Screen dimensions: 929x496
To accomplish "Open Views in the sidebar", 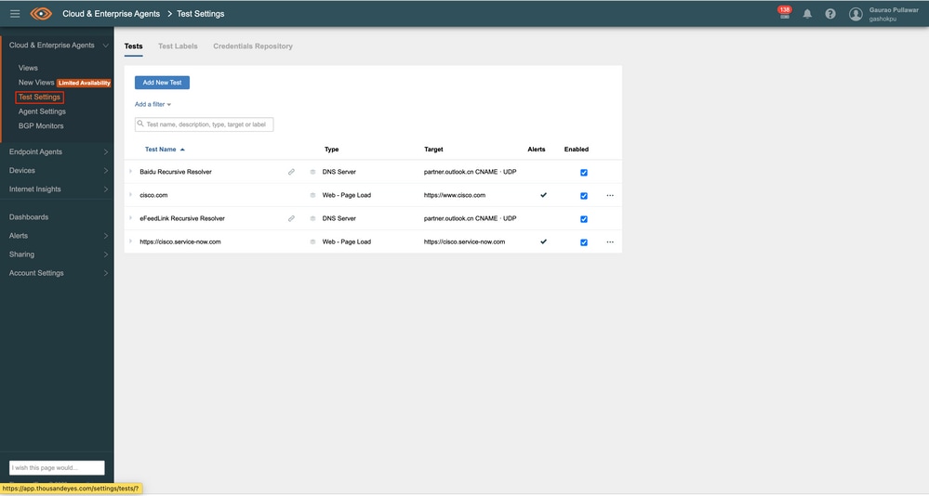I will 28,68.
